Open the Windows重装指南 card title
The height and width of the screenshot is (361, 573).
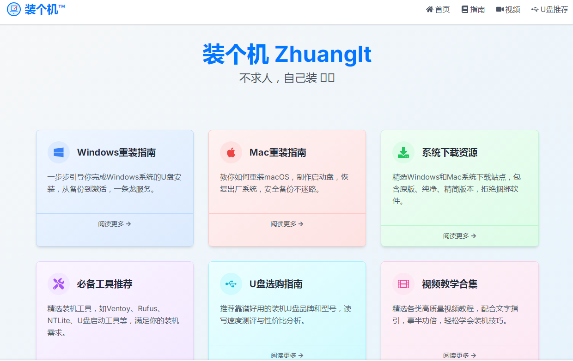[116, 153]
